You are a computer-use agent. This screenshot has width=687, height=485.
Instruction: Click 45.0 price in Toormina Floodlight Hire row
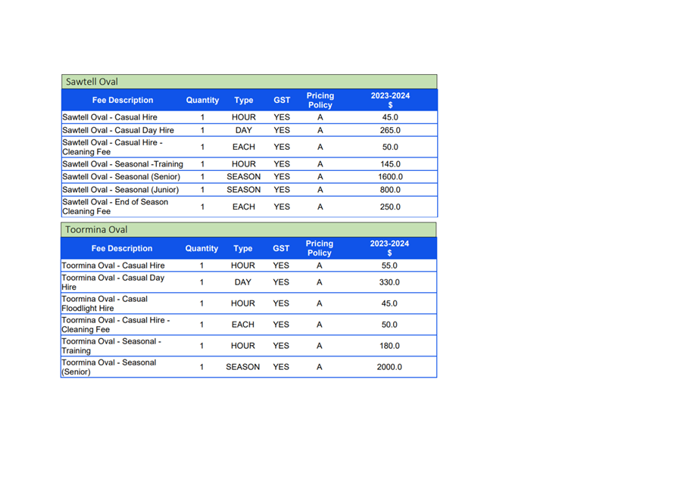[389, 303]
